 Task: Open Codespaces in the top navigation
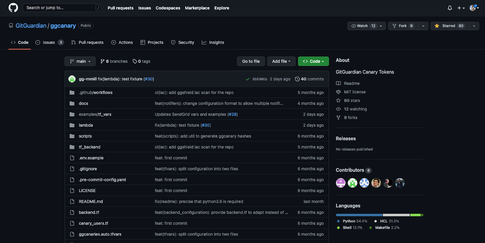pyautogui.click(x=168, y=8)
